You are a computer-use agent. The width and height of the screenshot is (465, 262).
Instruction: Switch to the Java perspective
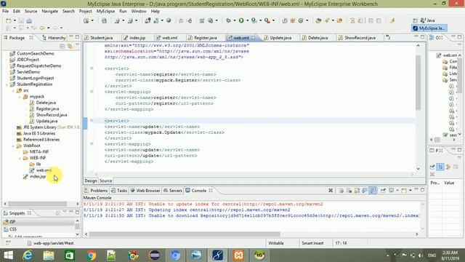point(428,20)
